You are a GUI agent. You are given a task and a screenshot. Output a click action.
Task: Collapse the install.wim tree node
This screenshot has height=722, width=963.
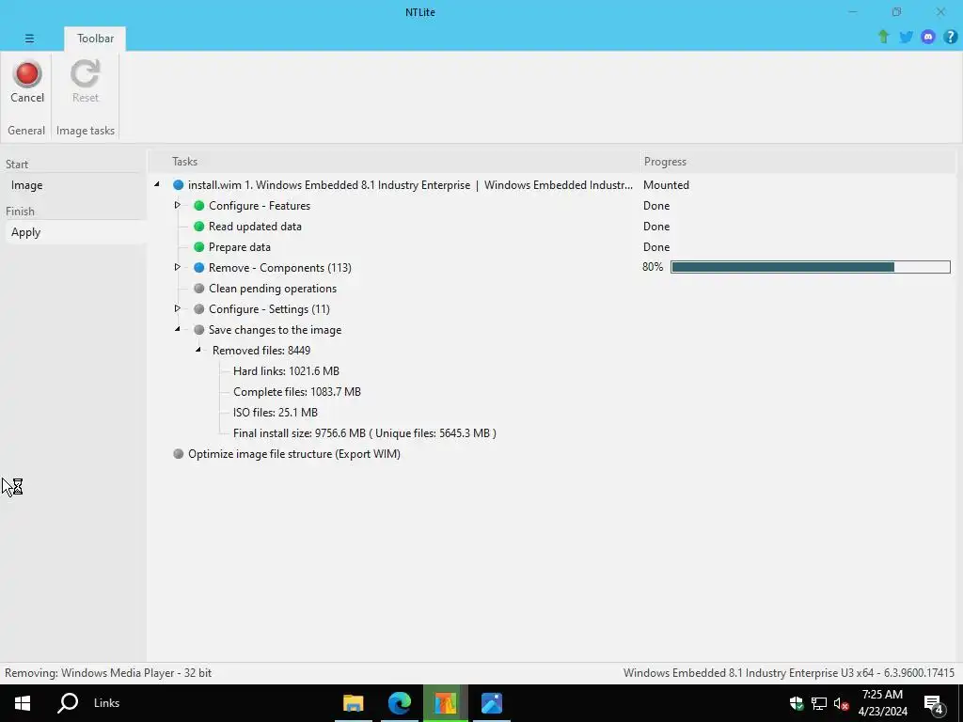157,184
